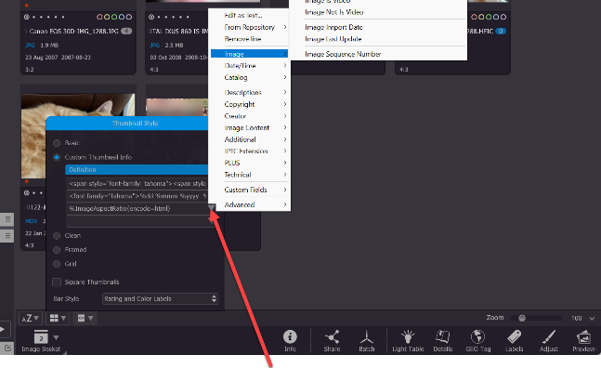The image size is (601, 368).
Task: Open the Custom Fields submenu
Action: click(x=250, y=190)
